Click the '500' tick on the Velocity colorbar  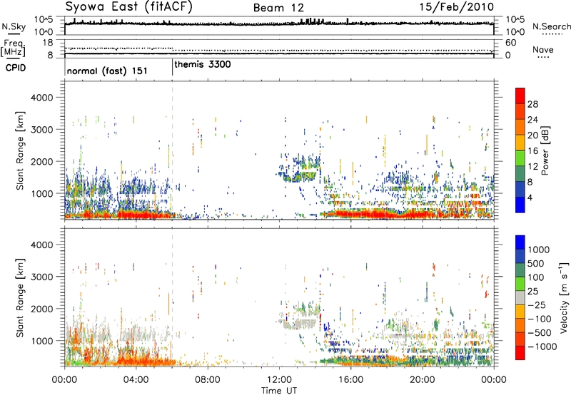[x=536, y=263]
